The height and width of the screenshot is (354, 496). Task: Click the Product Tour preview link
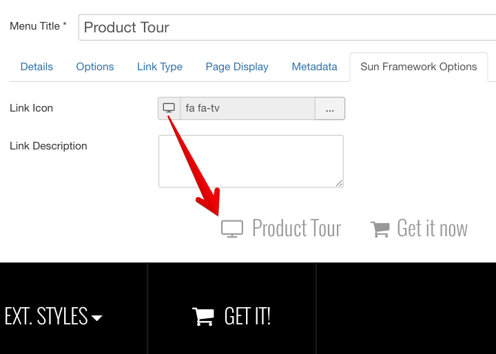tap(296, 229)
